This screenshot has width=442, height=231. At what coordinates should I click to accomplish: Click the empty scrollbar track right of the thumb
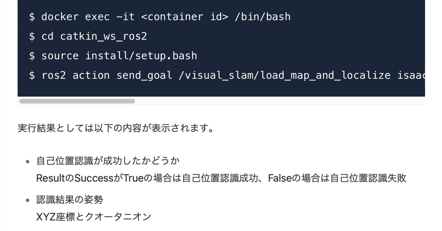click(280, 101)
